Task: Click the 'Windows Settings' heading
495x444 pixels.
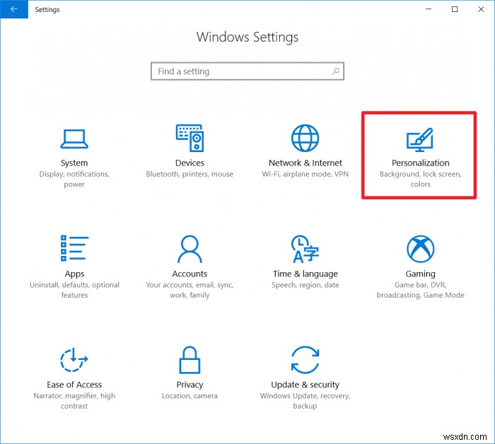Action: [248, 37]
